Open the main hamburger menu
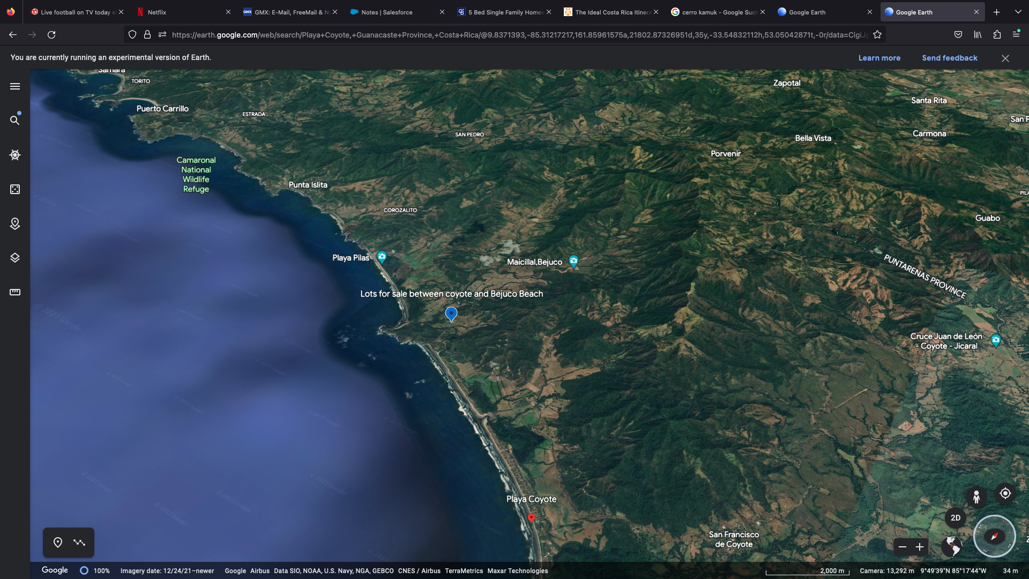Image resolution: width=1029 pixels, height=579 pixels. [x=14, y=86]
